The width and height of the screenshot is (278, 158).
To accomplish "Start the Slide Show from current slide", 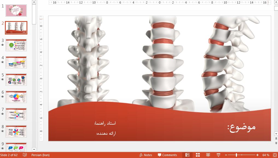I will click(x=218, y=155).
